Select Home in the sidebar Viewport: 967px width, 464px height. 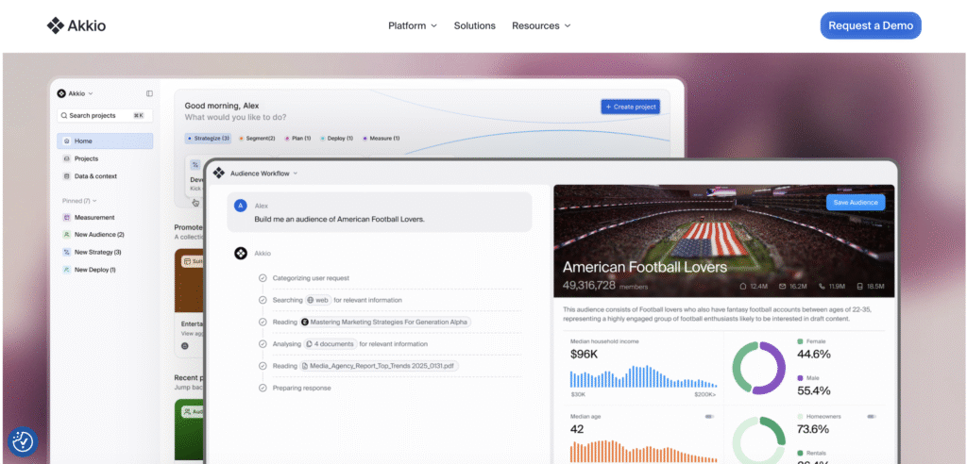pos(105,141)
